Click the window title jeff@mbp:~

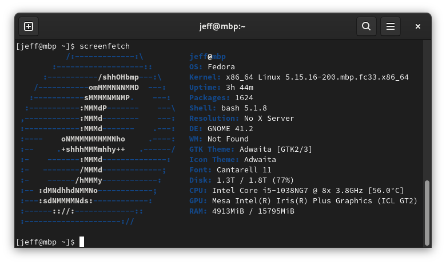pyautogui.click(x=222, y=26)
